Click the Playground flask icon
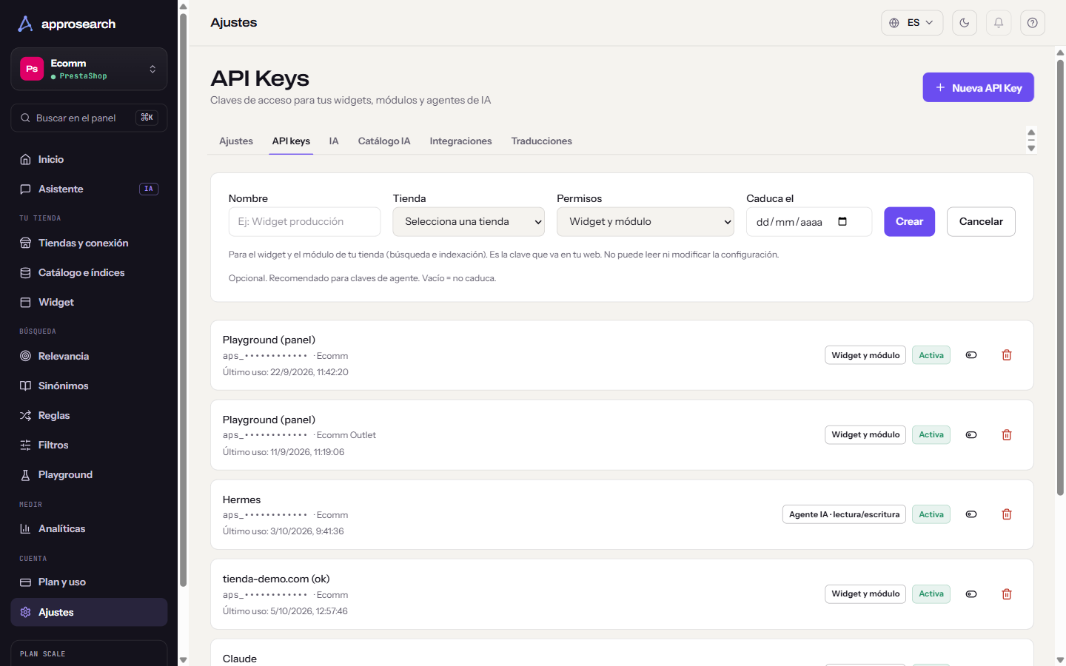 click(x=25, y=474)
